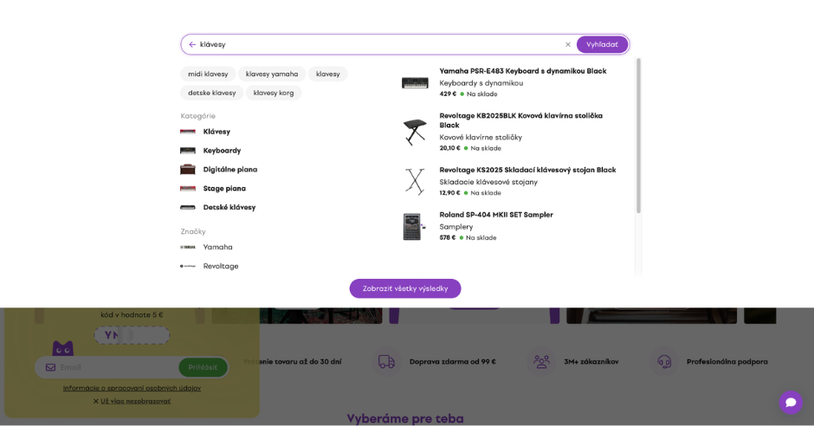
Task: Go to Digitálne piana category
Action: (x=229, y=170)
